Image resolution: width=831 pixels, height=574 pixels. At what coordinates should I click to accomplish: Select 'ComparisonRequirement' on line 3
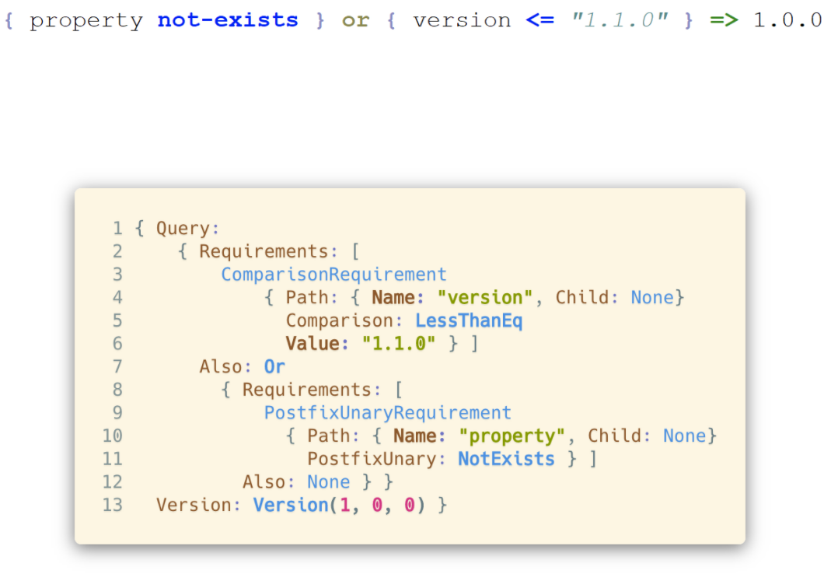(334, 275)
